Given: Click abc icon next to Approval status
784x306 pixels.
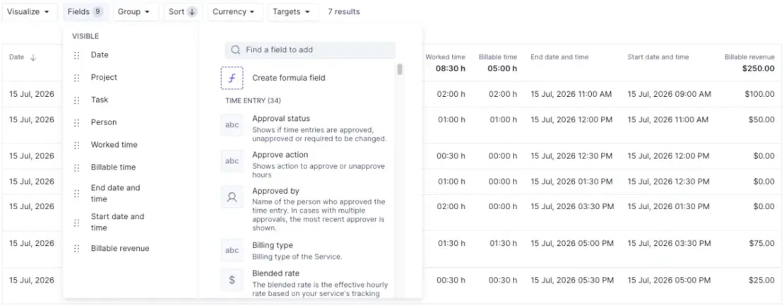Looking at the screenshot, I should click(232, 125).
